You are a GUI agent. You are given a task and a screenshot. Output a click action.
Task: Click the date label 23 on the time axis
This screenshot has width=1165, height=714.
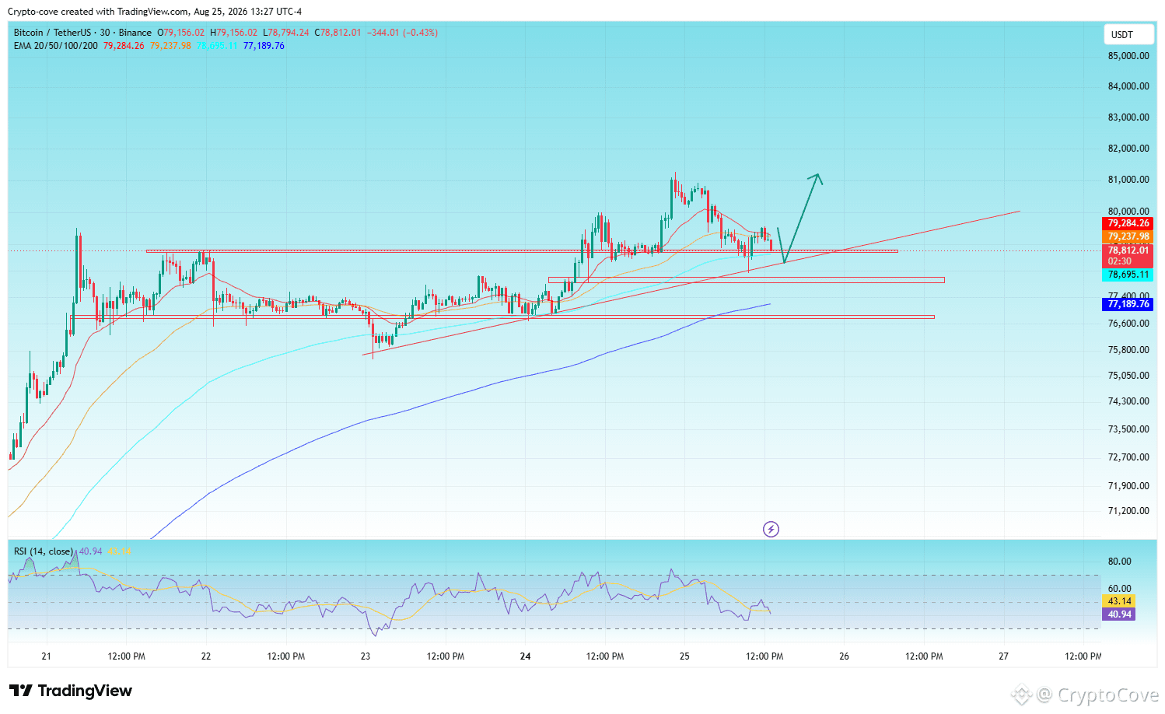click(366, 656)
